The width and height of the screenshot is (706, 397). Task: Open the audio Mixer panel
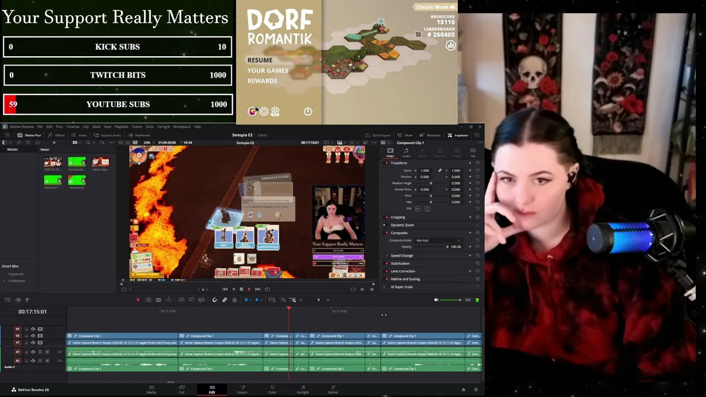(x=405, y=135)
